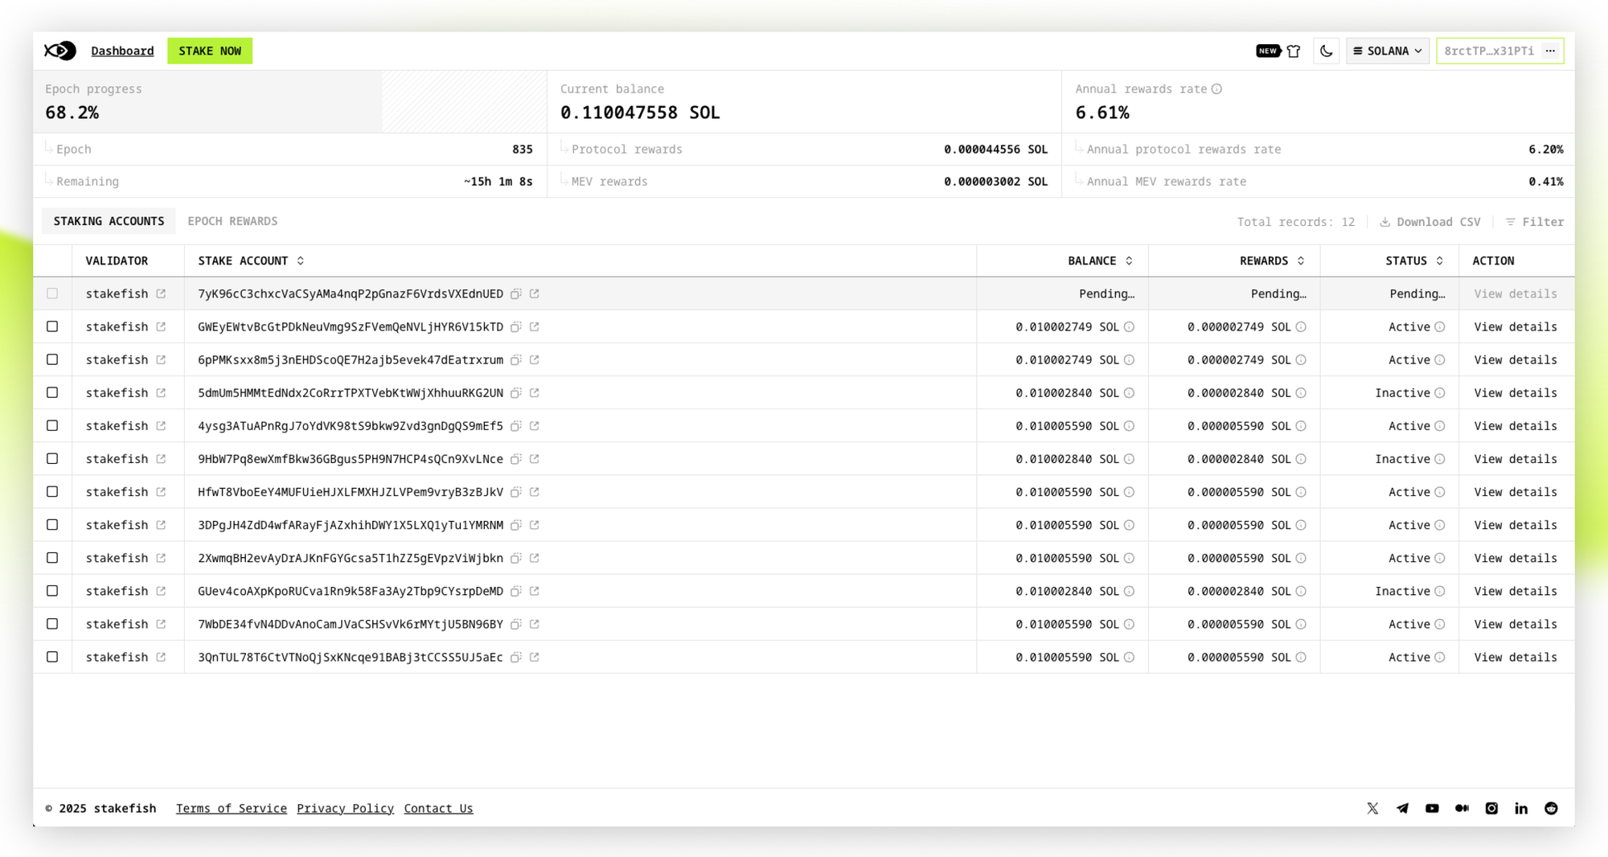Image resolution: width=1608 pixels, height=857 pixels.
Task: Open stakefish LinkedIn page
Action: [x=1521, y=808]
